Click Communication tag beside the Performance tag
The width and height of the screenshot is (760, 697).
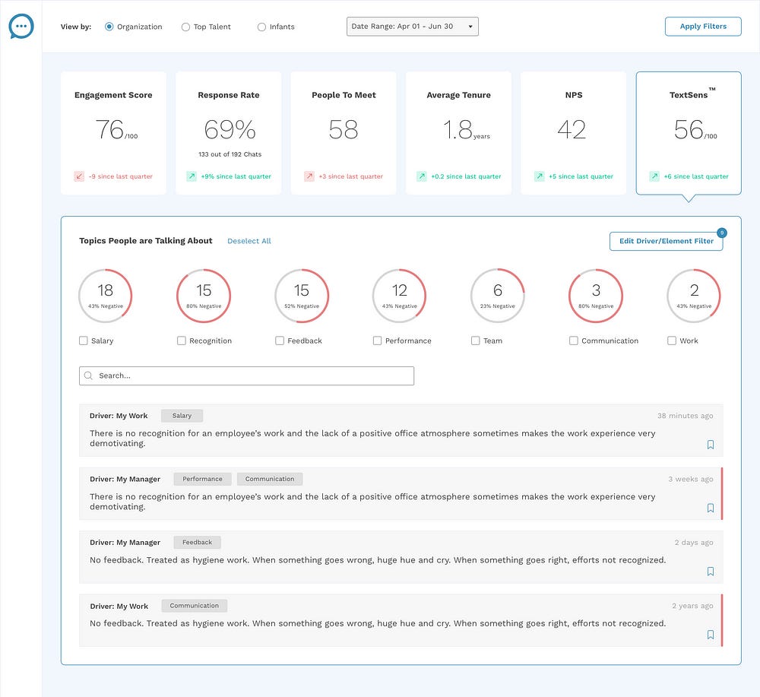(x=270, y=479)
